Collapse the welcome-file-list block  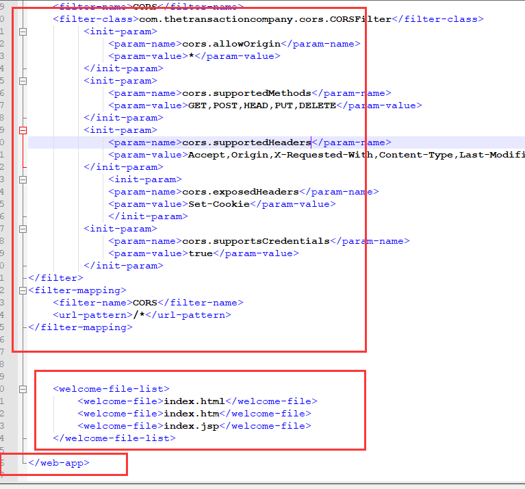pos(23,389)
